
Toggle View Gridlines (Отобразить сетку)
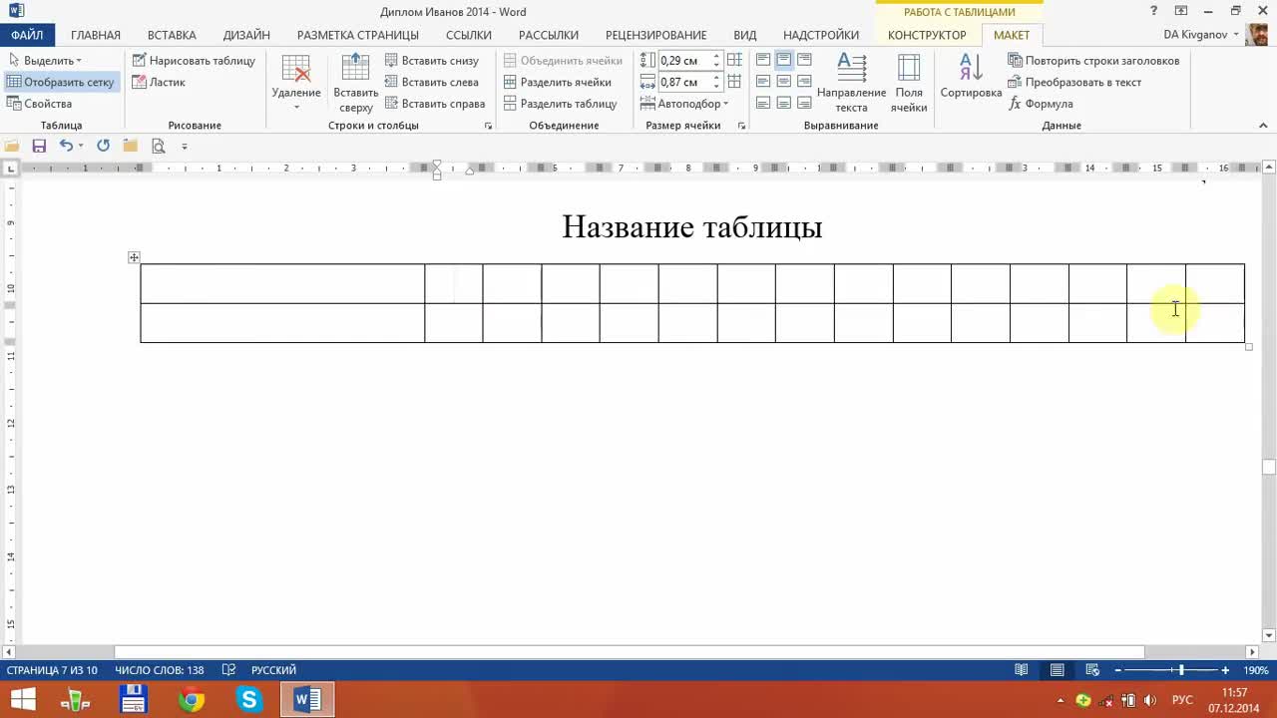61,82
